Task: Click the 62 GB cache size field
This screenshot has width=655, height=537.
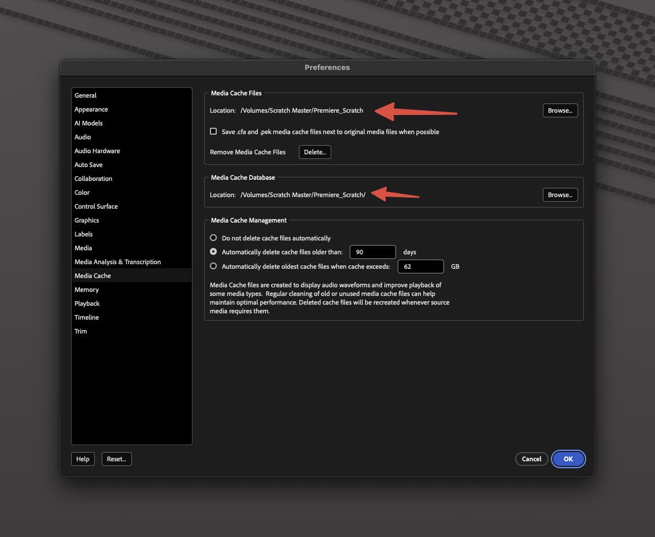Action: pyautogui.click(x=420, y=266)
